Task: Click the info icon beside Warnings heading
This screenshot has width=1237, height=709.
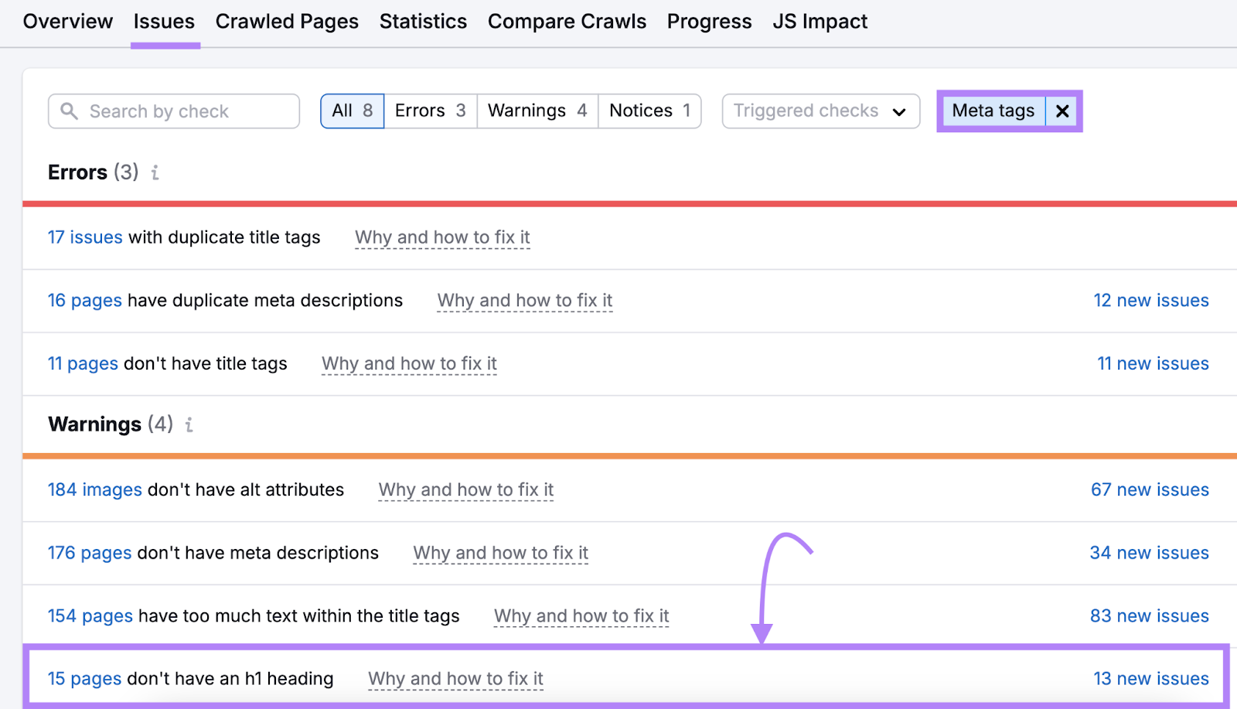Action: point(189,424)
